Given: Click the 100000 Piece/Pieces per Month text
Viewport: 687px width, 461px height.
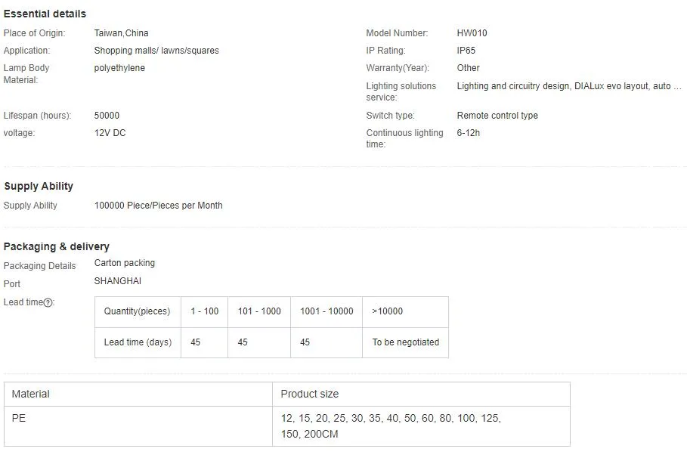Looking at the screenshot, I should click(158, 206).
